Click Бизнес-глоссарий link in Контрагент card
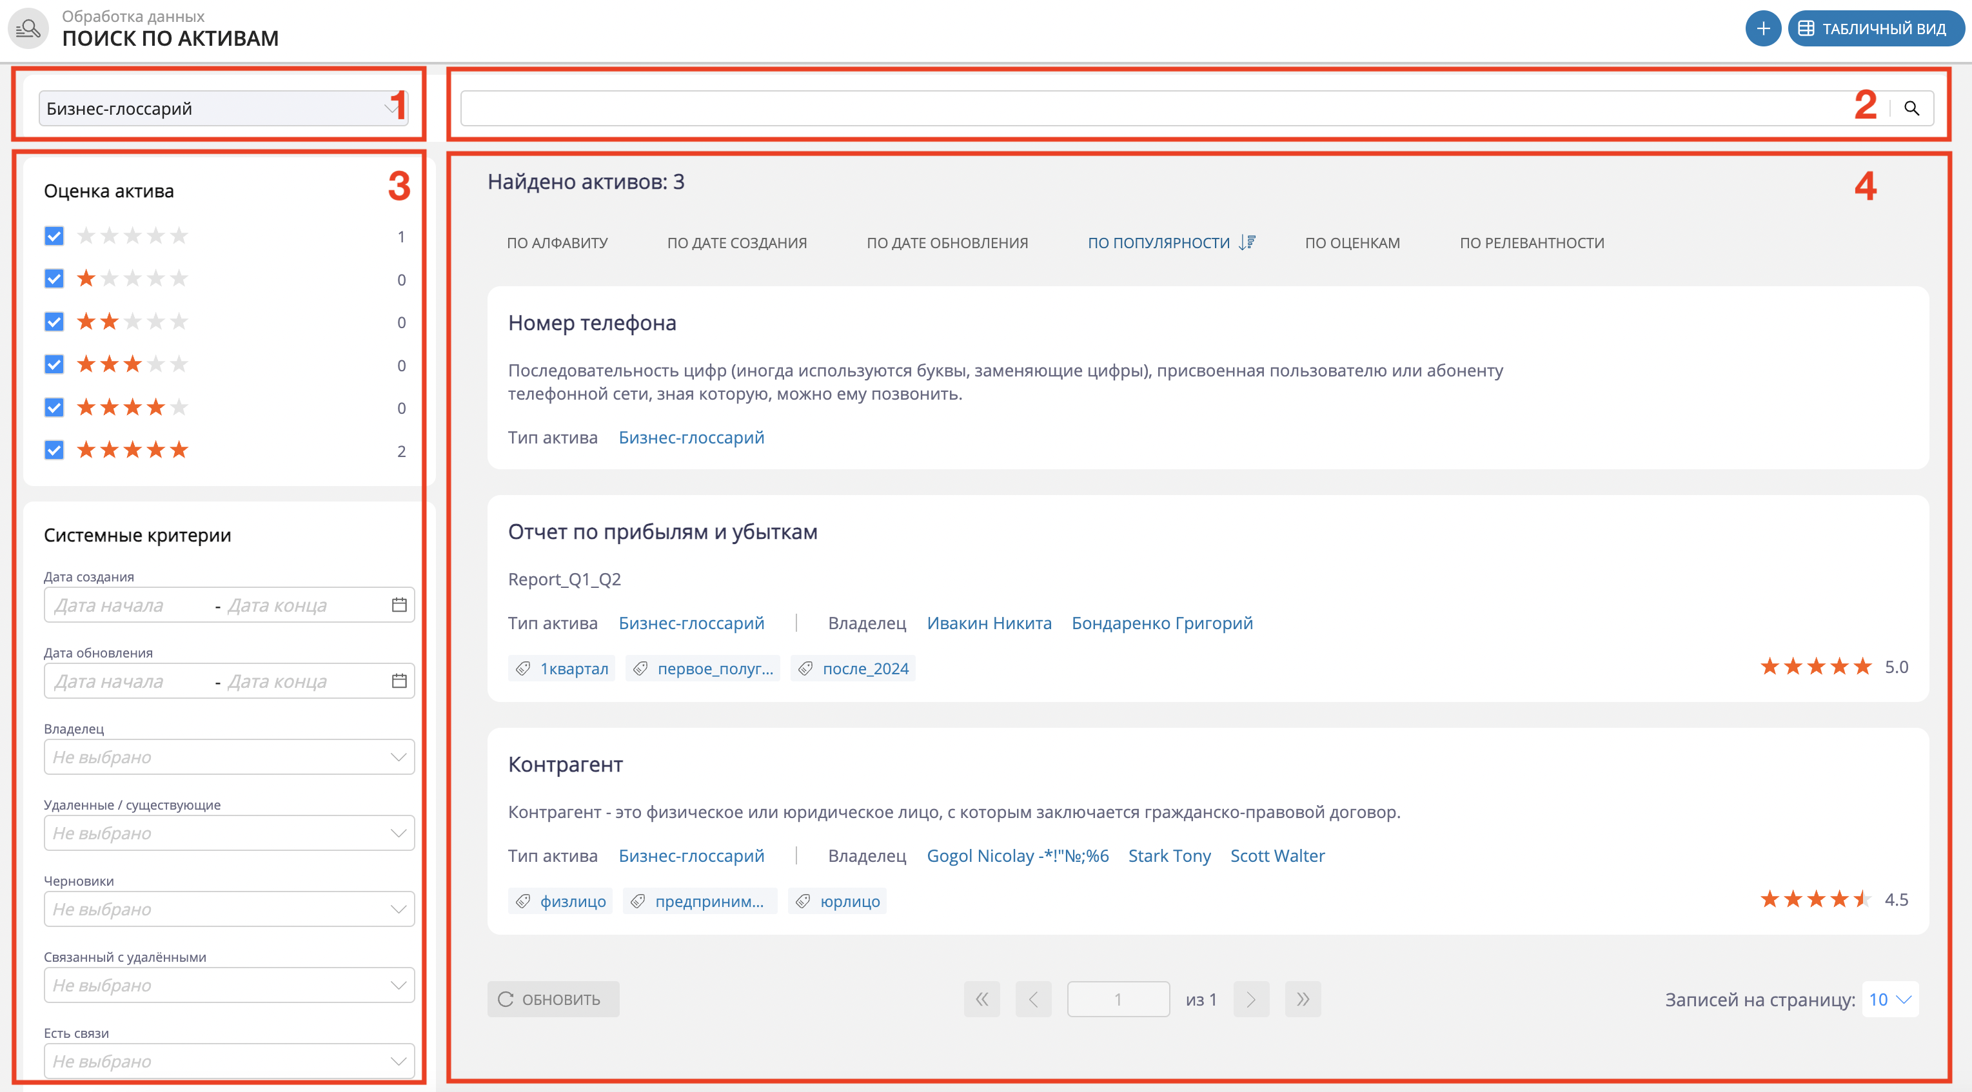This screenshot has width=1972, height=1092. tap(691, 855)
